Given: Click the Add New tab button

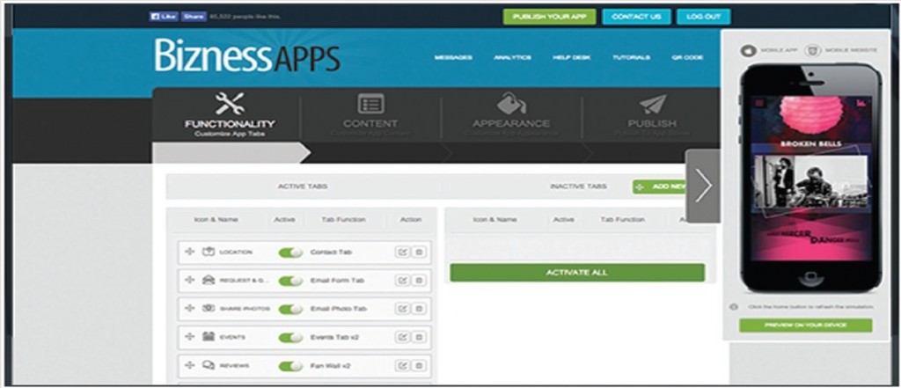Looking at the screenshot, I should (662, 187).
